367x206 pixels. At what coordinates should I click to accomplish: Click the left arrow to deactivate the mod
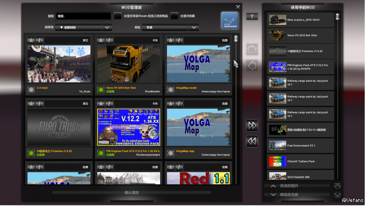[252, 66]
